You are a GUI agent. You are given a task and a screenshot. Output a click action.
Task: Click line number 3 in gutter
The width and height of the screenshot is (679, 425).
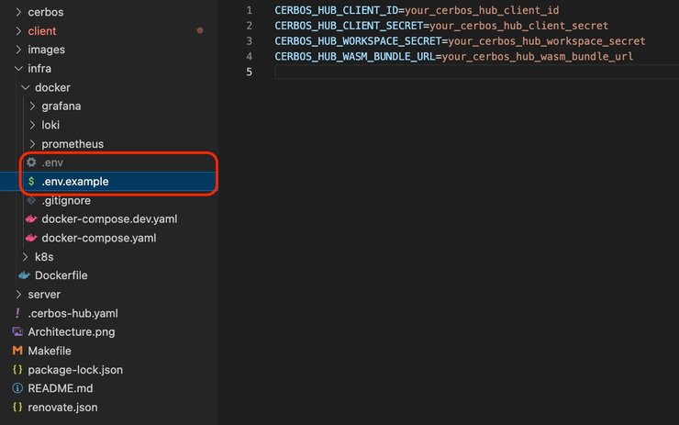click(249, 41)
